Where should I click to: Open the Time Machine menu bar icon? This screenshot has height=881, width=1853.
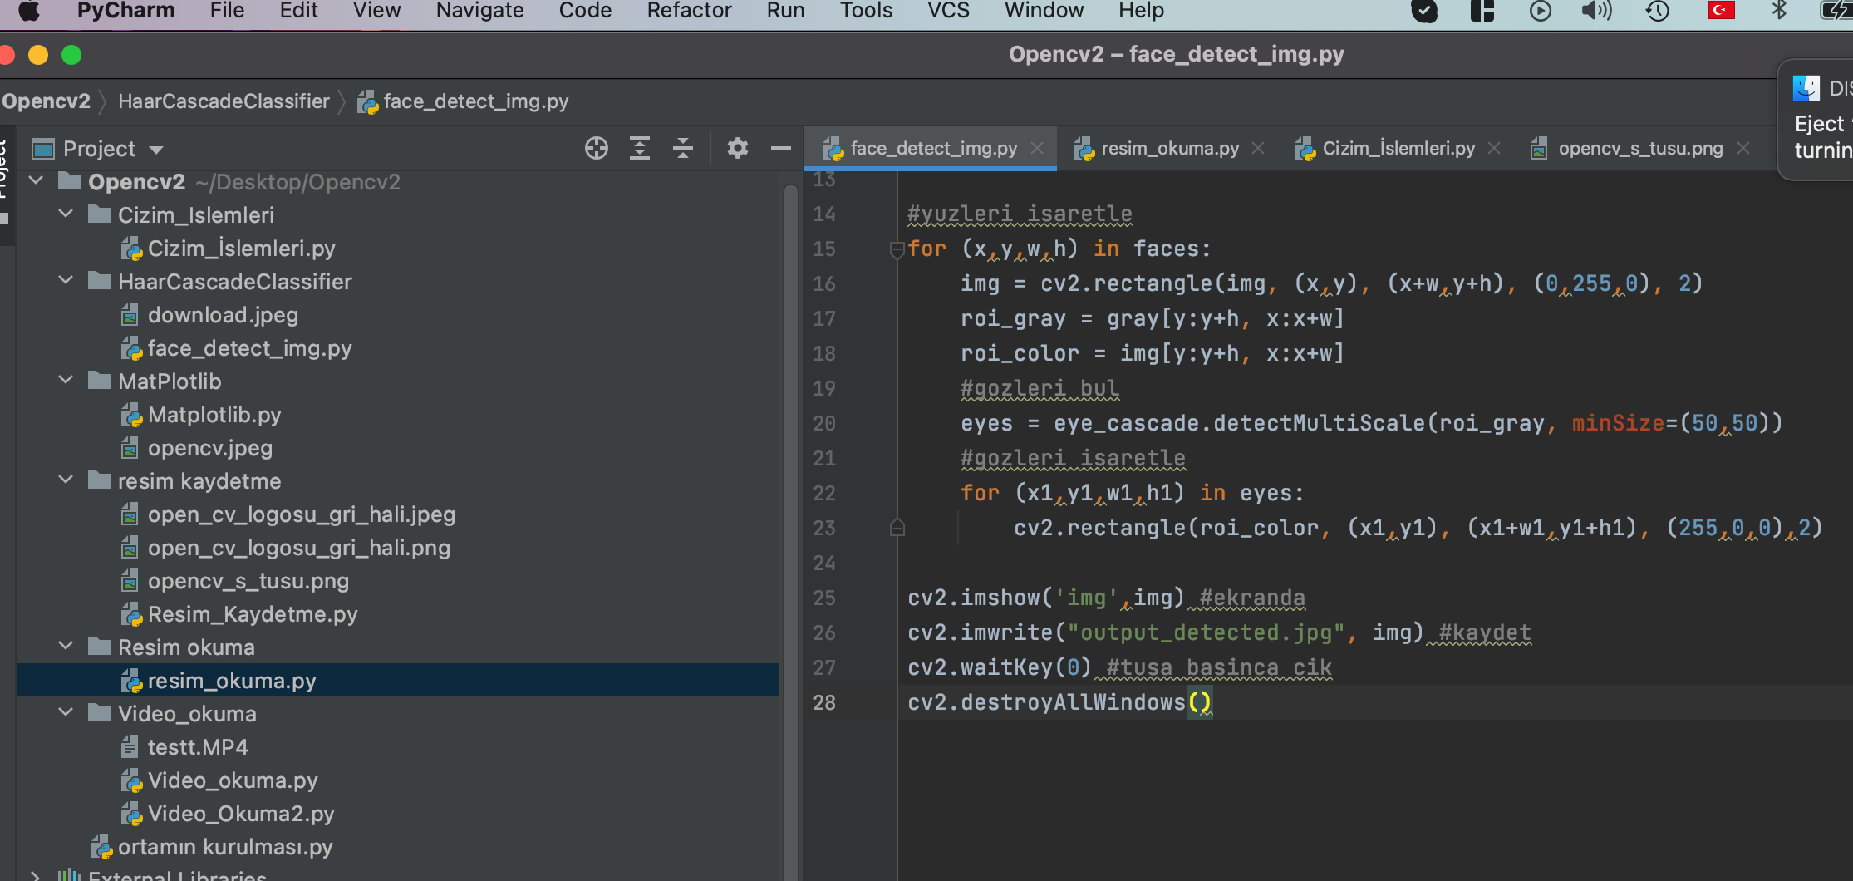coord(1657,11)
